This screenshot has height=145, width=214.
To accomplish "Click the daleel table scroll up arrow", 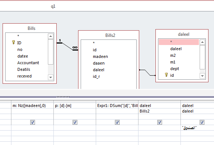I will (202, 42).
